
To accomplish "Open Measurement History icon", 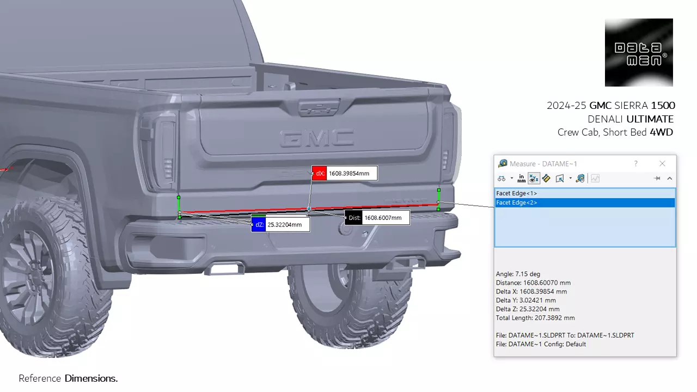I will (580, 179).
